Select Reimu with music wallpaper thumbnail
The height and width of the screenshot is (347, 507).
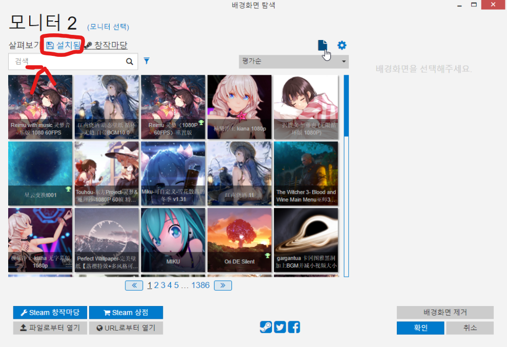pos(40,107)
